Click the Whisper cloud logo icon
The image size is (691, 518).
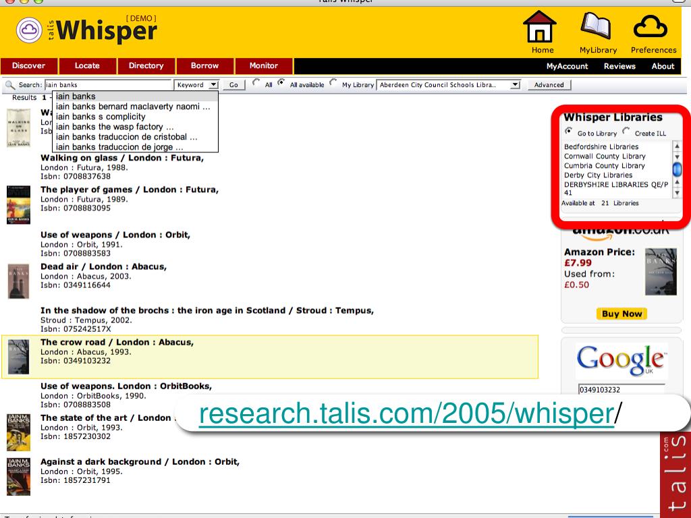(29, 30)
